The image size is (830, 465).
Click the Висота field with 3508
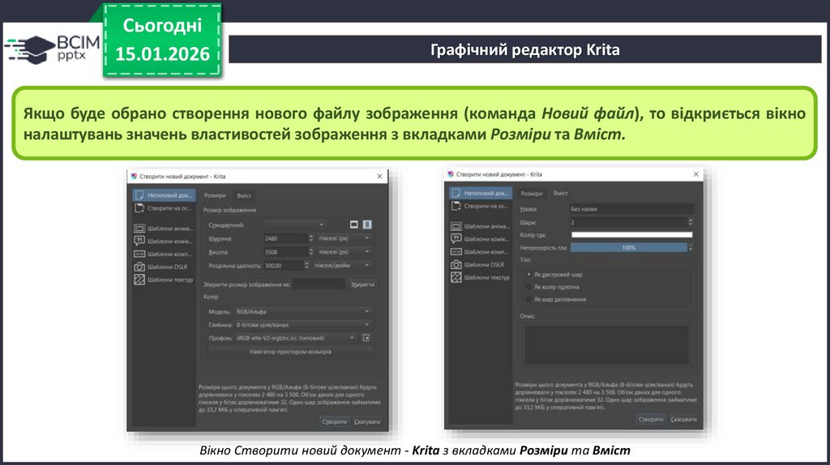286,252
